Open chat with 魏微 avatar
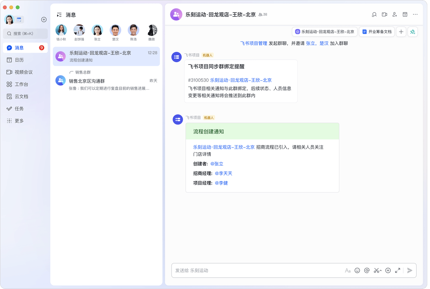 pos(153,30)
